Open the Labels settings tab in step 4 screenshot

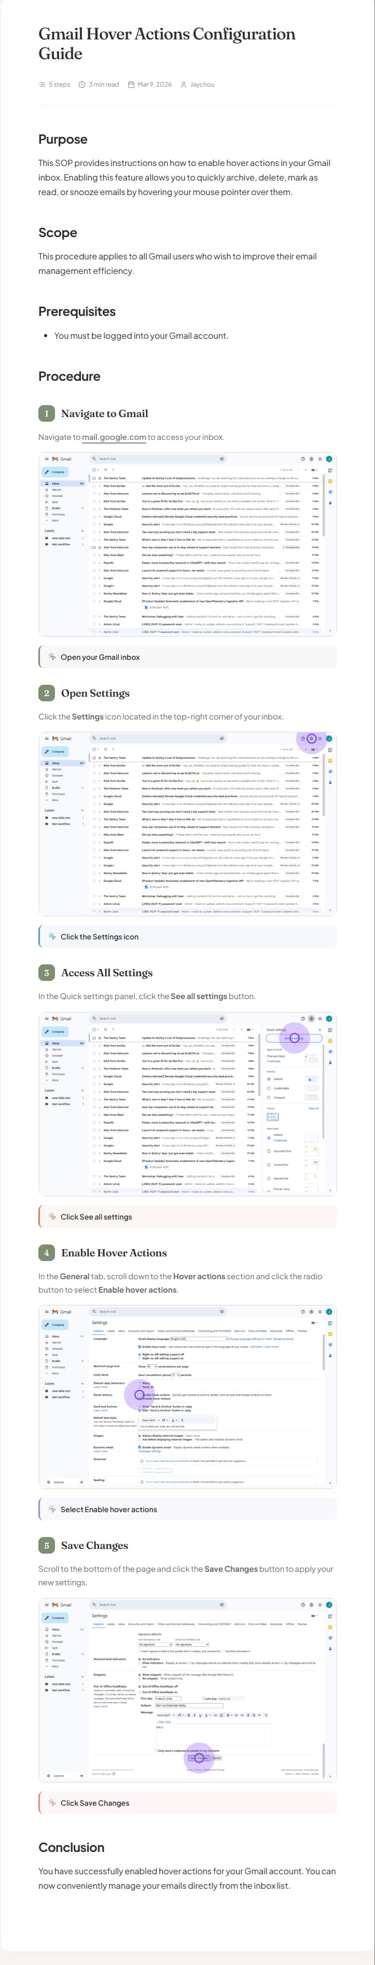[x=110, y=1331]
